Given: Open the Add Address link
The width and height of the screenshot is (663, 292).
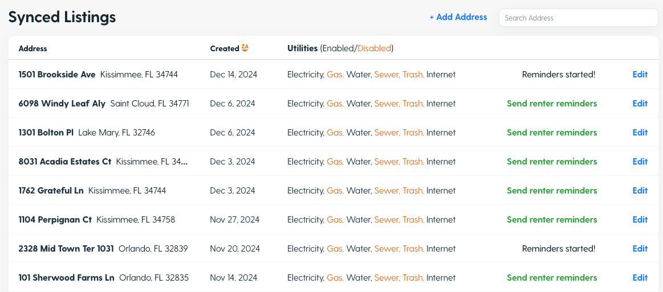Looking at the screenshot, I should (x=458, y=17).
